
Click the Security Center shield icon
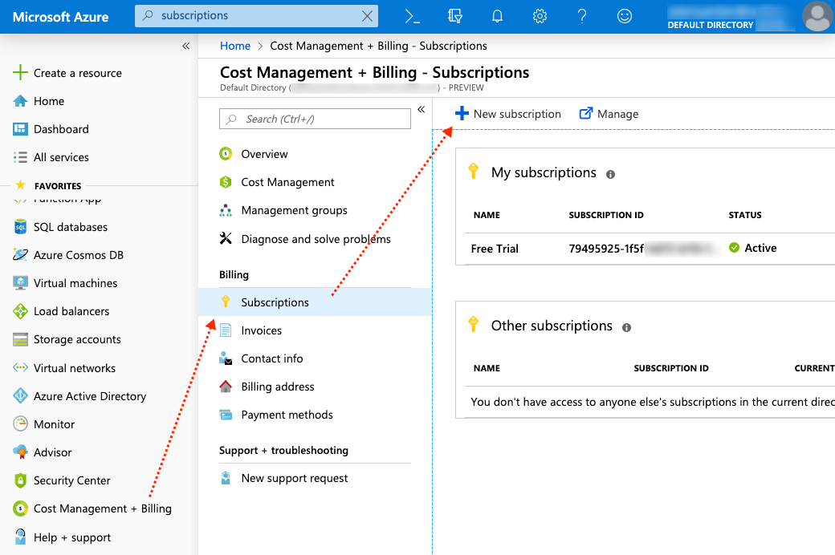pyautogui.click(x=20, y=480)
